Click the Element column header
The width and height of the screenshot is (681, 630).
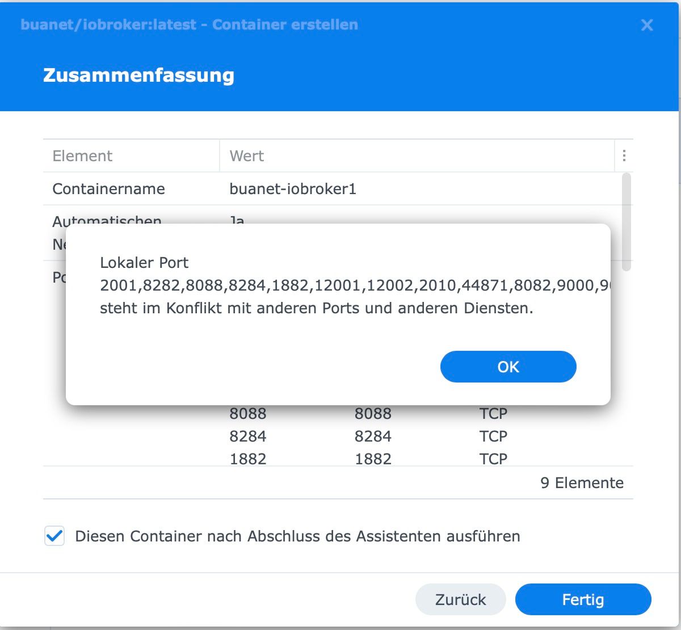coord(82,156)
